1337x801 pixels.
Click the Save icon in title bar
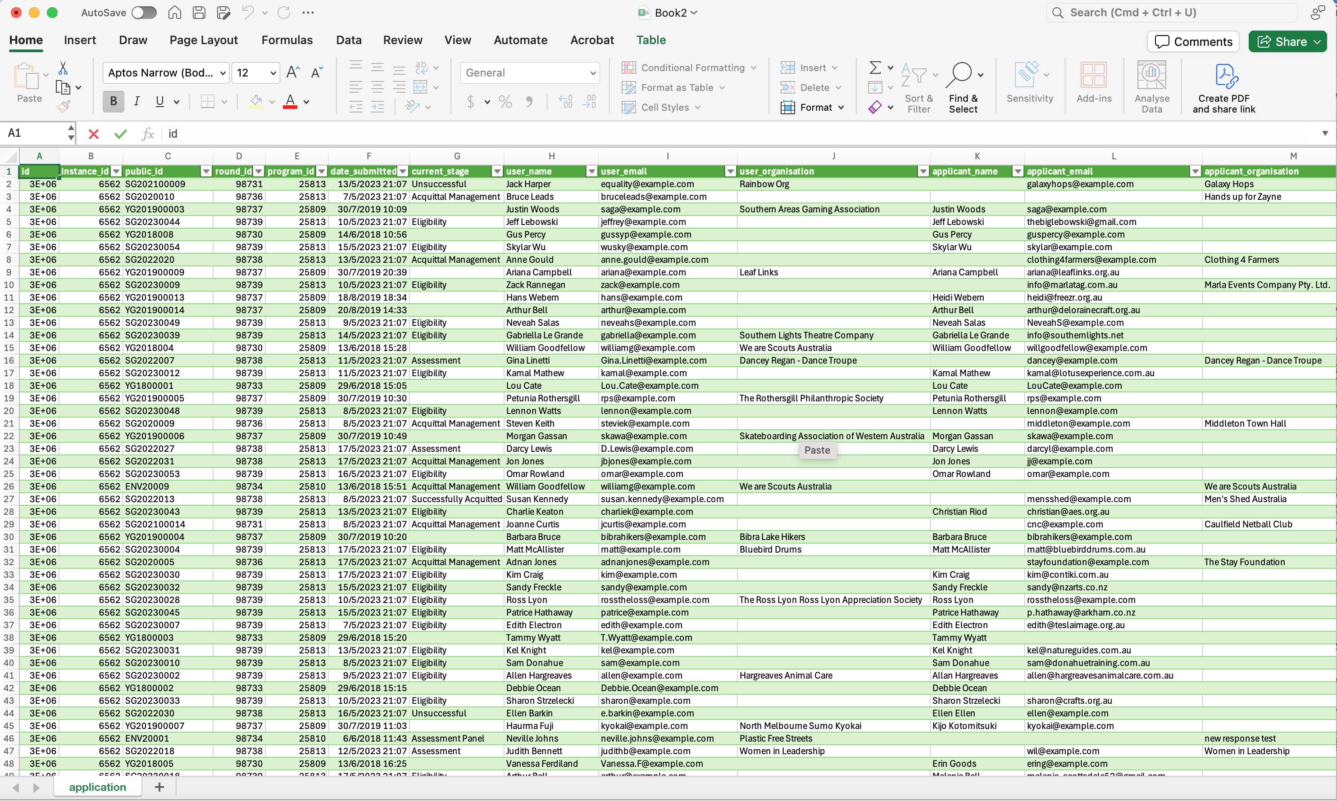pos(199,13)
